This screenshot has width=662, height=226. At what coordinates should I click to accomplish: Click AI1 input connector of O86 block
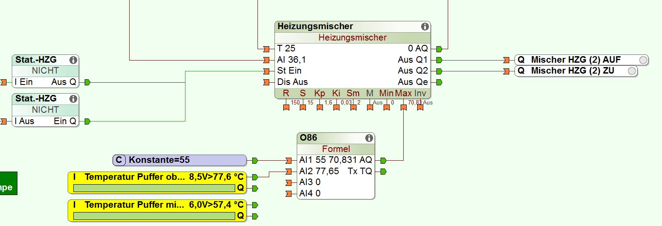288,160
